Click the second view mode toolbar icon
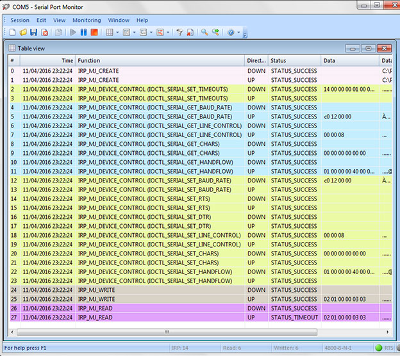The height and width of the screenshot is (356, 400). pos(126,33)
